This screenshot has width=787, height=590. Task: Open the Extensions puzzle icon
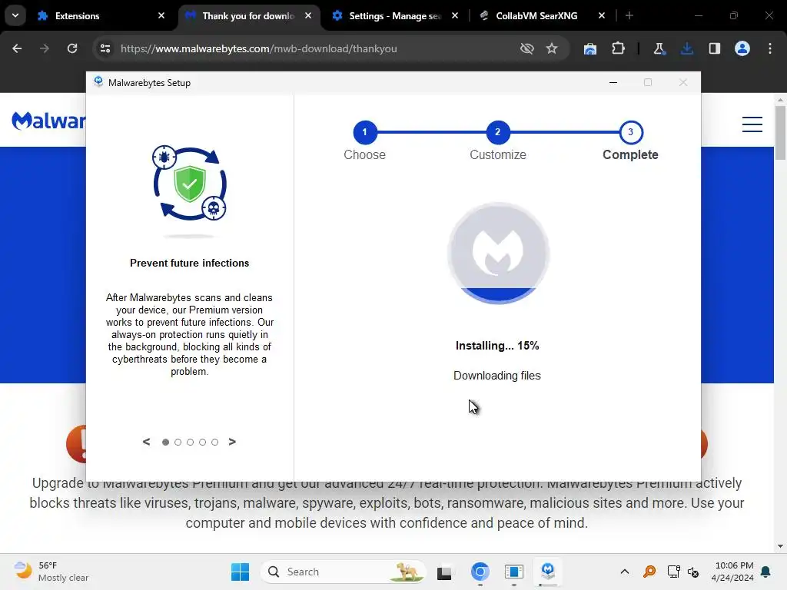[x=619, y=48]
